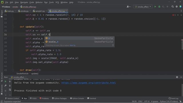Image resolution: width=183 pixels, height=103 pixels.
Task: Click 4 spaces indent setting
Action: coord(154,102)
